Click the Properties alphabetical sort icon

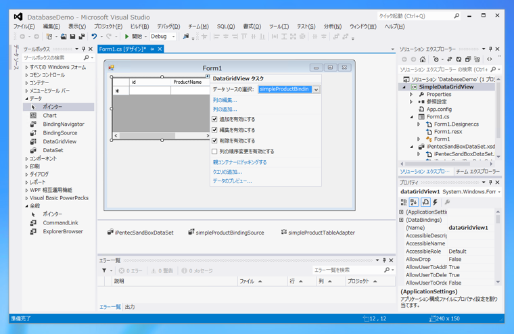pyautogui.click(x=414, y=202)
